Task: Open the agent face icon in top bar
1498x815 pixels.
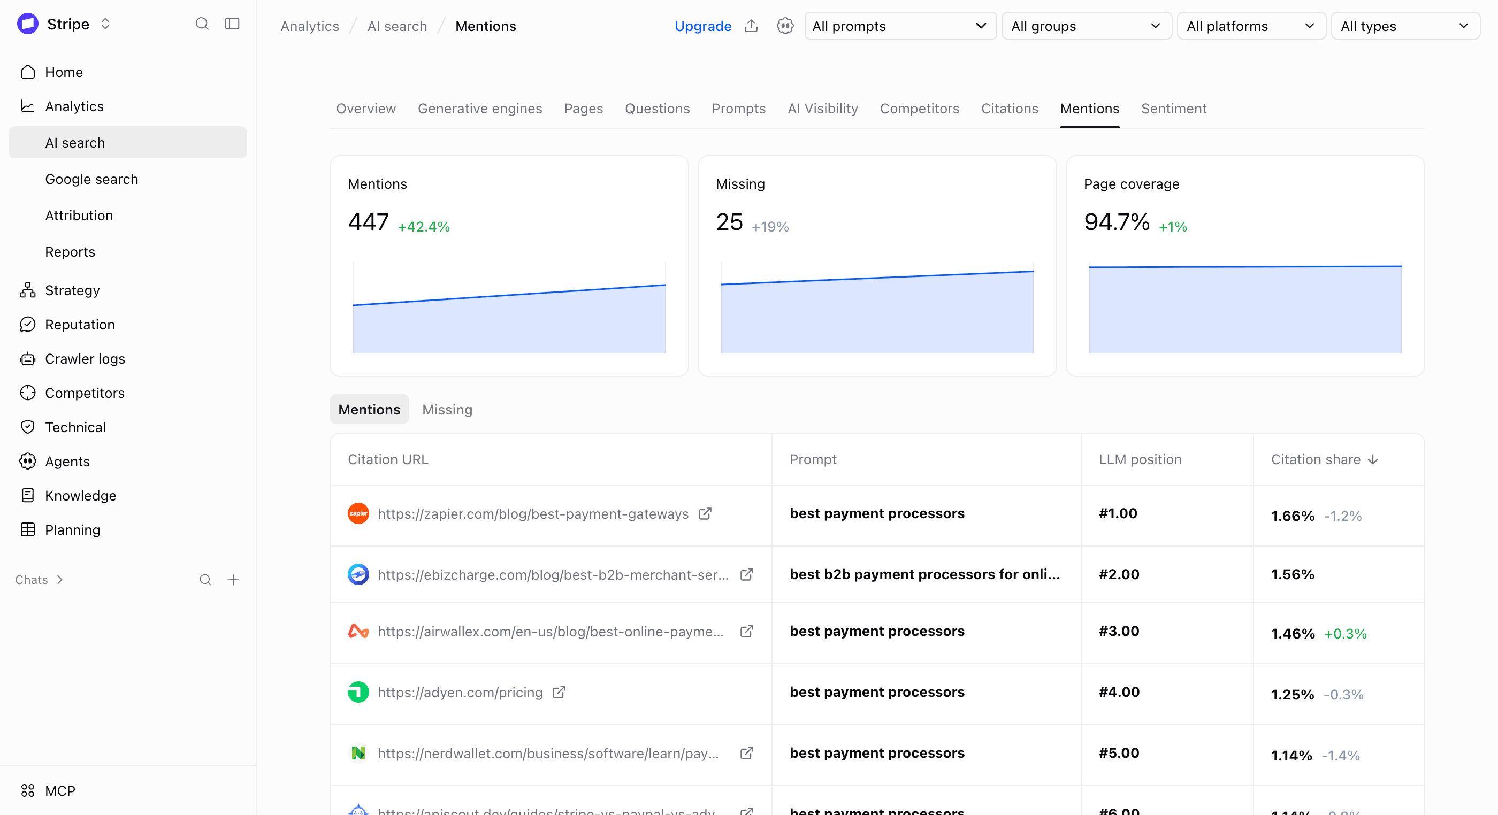Action: pyautogui.click(x=785, y=26)
